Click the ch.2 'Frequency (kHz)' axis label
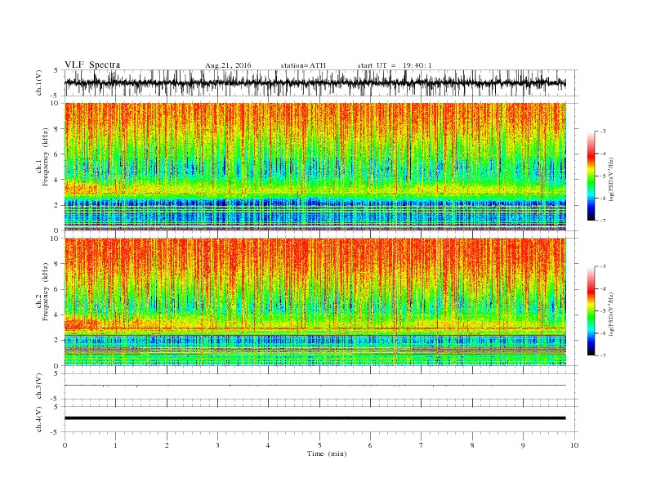647x500 pixels. pos(46,292)
